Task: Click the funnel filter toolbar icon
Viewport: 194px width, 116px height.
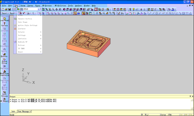Action: (43, 13)
